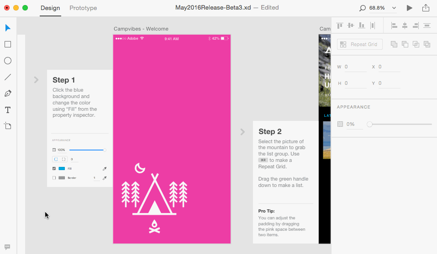Select the Text tool
Viewport: 437px width, 254px height.
pyautogui.click(x=8, y=110)
